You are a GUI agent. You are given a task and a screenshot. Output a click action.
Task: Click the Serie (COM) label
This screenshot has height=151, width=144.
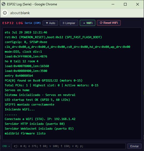(x=33, y=23)
